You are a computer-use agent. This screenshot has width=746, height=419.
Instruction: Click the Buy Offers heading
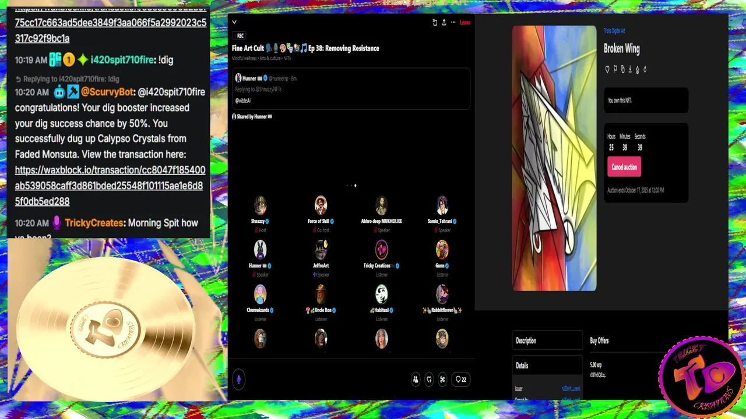point(599,341)
